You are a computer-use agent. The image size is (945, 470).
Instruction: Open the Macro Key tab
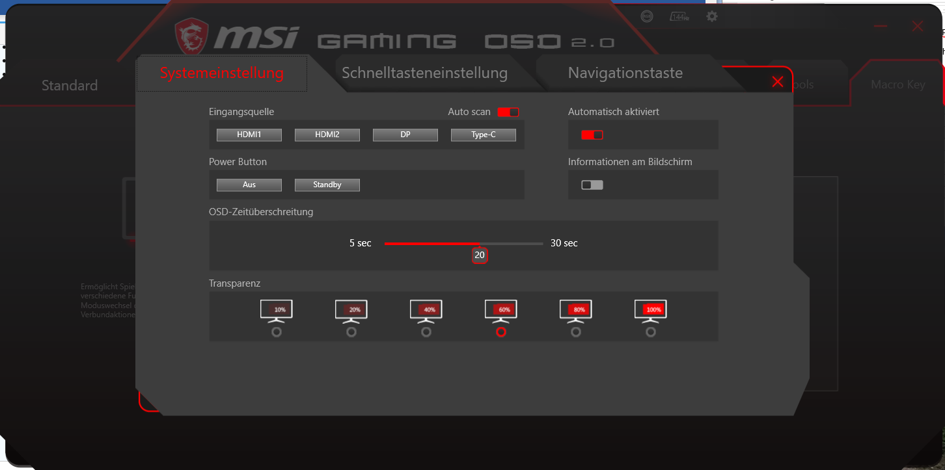(x=897, y=85)
